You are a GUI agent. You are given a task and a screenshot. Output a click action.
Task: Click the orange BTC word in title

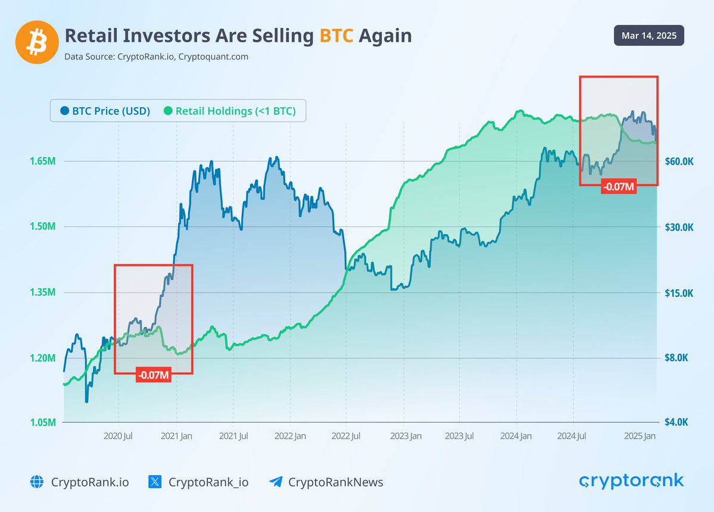[336, 36]
